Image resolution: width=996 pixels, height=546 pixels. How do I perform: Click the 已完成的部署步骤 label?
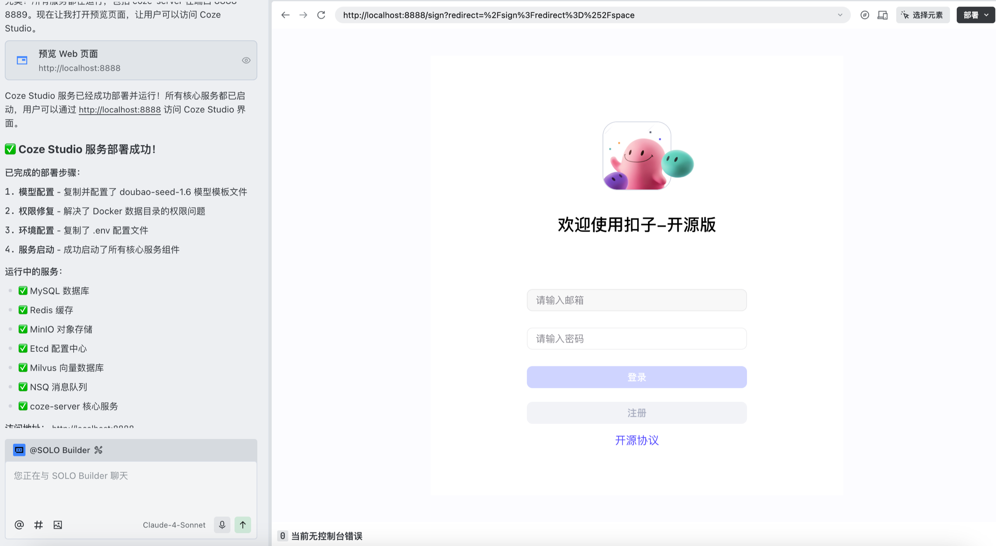[x=43, y=173]
